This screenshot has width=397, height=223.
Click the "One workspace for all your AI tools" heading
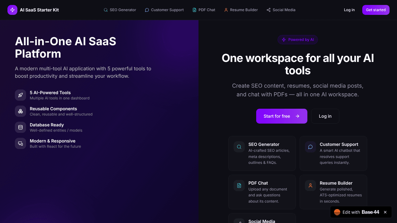pos(298,64)
